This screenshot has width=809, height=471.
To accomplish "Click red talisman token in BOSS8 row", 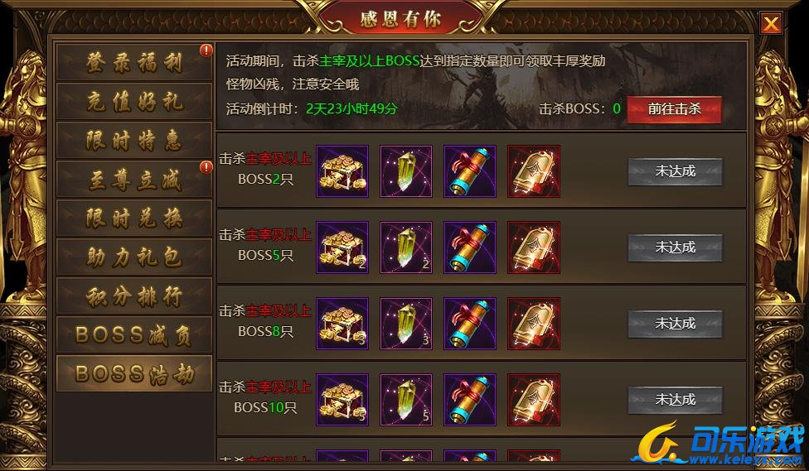I will tap(534, 324).
